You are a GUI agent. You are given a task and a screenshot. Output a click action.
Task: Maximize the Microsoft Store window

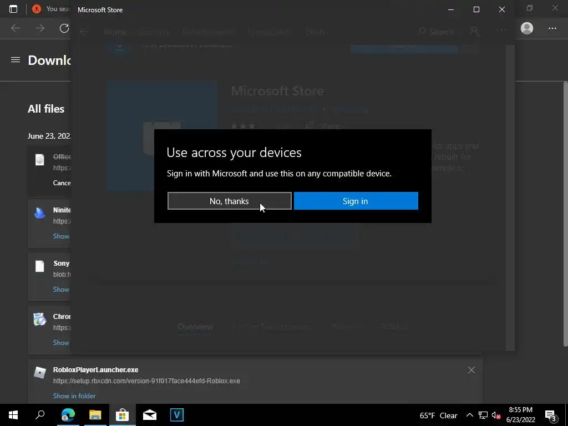[476, 9]
